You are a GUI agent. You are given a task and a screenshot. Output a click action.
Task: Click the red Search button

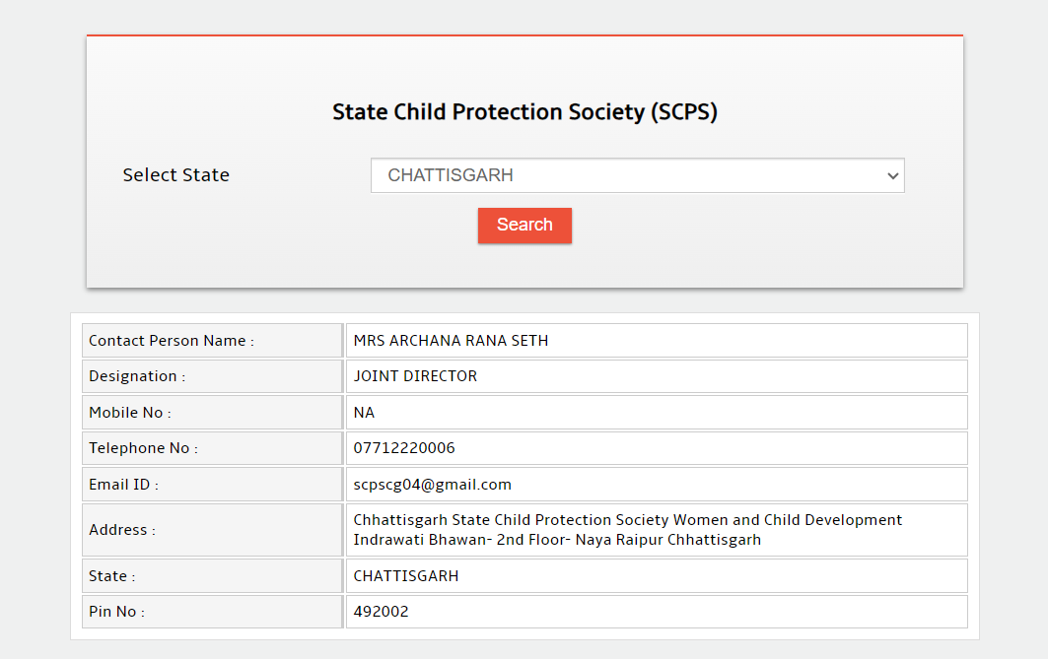(x=524, y=225)
